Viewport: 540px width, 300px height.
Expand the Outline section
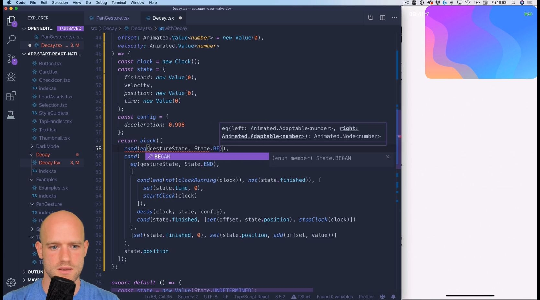[x=34, y=272]
